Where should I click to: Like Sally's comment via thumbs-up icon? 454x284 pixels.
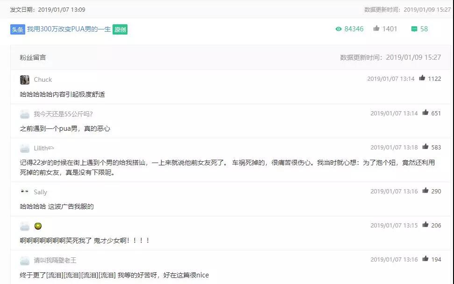426,190
